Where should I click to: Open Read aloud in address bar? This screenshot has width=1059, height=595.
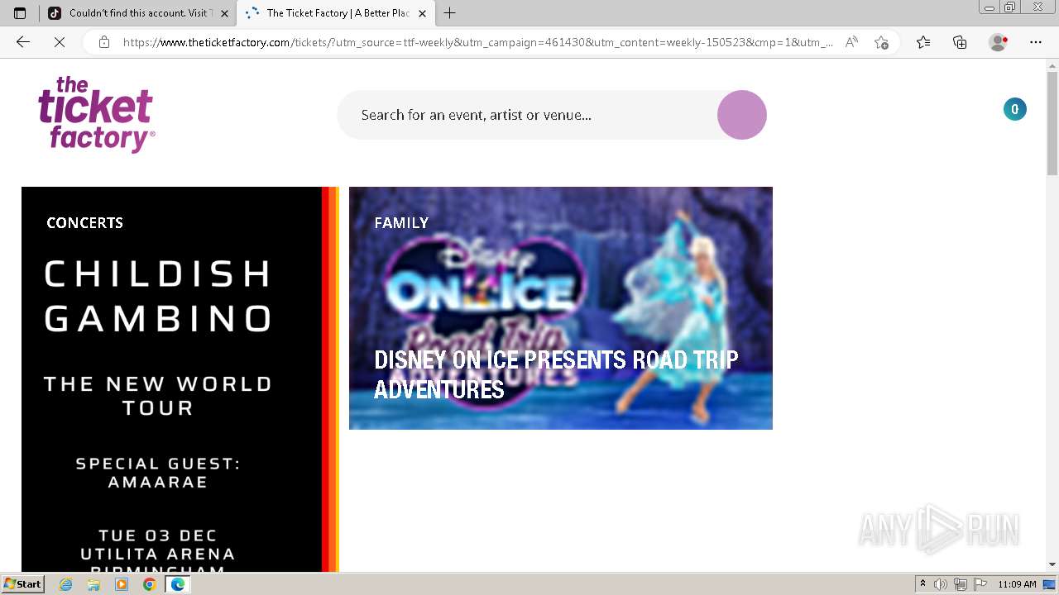(x=851, y=42)
